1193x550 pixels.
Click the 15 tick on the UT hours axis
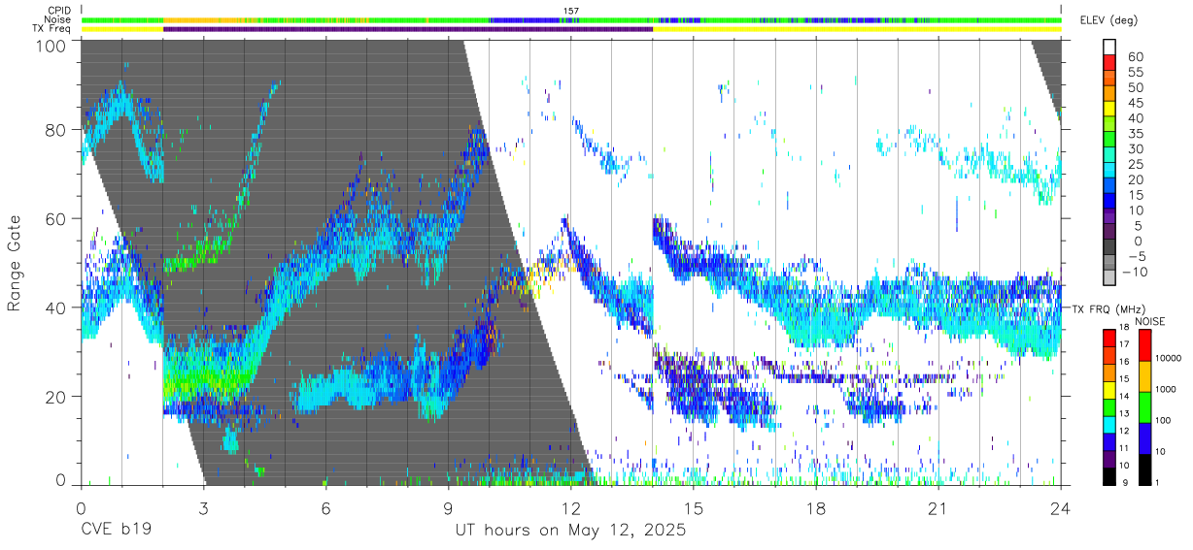pos(694,508)
